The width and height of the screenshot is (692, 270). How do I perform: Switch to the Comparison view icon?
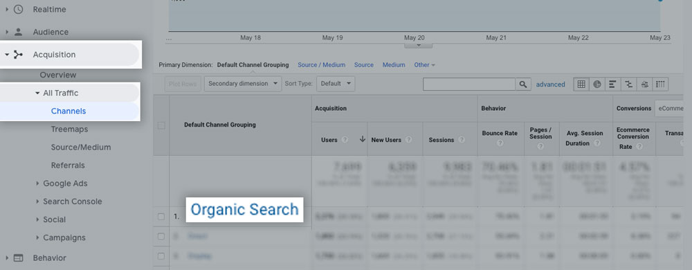point(628,84)
